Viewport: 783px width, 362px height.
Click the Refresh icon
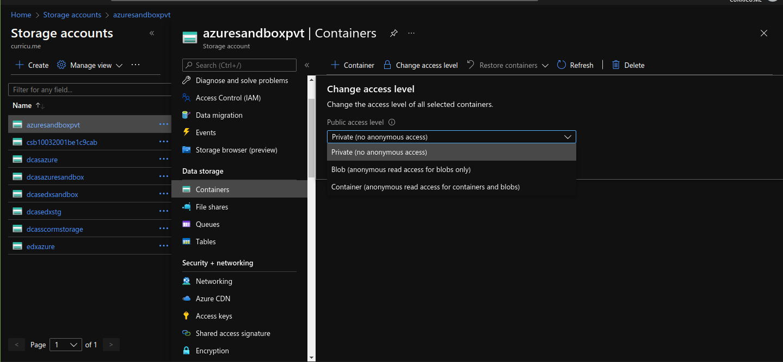[562, 65]
